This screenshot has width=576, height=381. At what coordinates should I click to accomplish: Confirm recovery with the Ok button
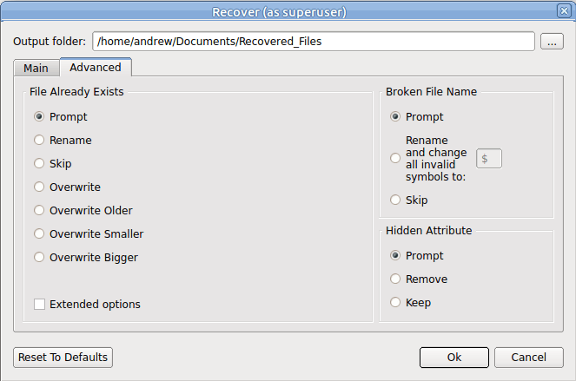coord(454,358)
